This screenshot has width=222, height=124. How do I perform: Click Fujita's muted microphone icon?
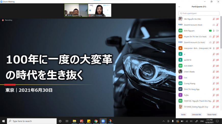tap(214, 95)
